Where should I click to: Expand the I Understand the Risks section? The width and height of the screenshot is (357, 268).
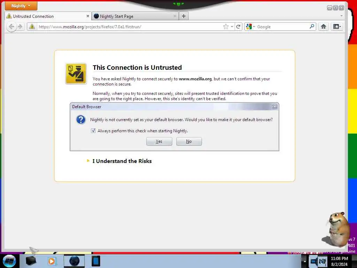[x=119, y=161]
